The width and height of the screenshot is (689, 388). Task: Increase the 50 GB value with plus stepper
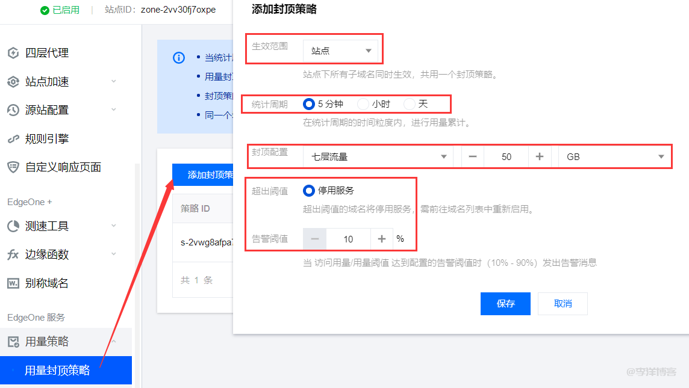click(x=540, y=156)
